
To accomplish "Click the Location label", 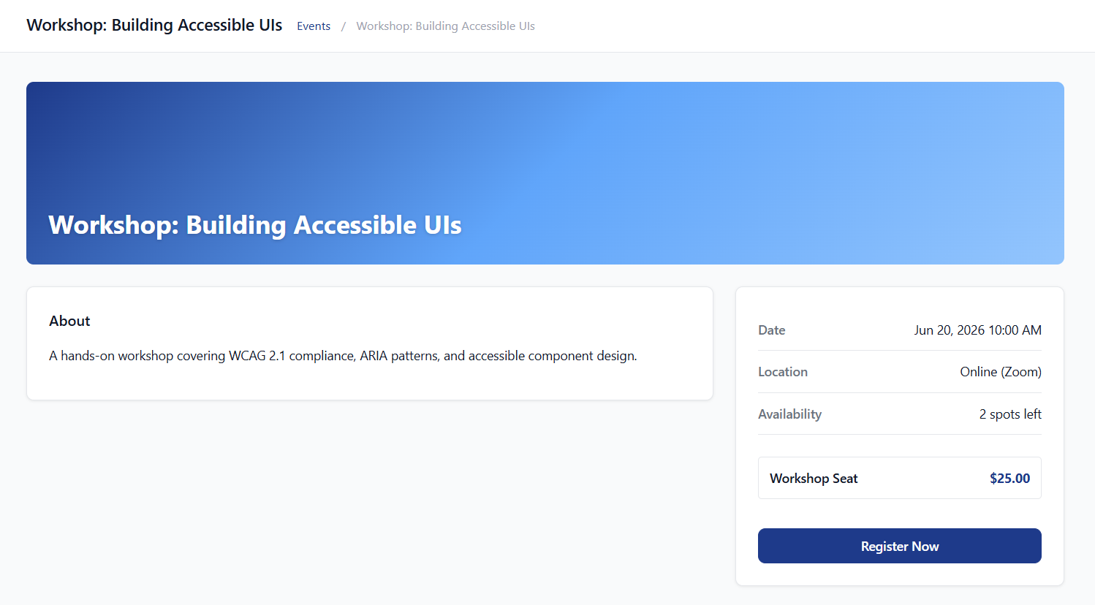I will click(782, 372).
